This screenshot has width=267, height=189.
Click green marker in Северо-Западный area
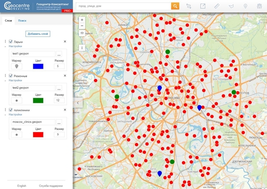click(117, 97)
